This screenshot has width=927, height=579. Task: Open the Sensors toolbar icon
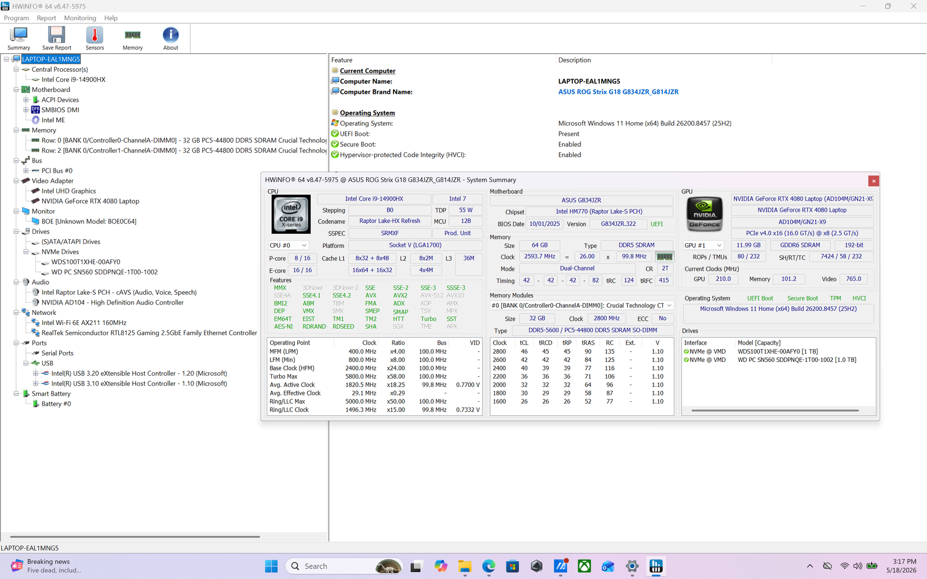pos(94,39)
